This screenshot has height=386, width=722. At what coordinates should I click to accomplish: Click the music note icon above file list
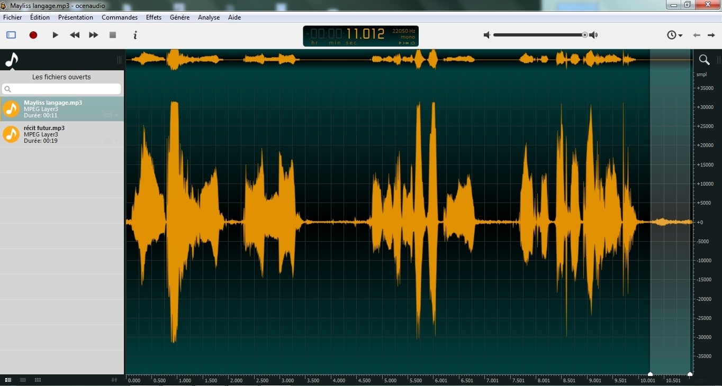click(x=11, y=60)
